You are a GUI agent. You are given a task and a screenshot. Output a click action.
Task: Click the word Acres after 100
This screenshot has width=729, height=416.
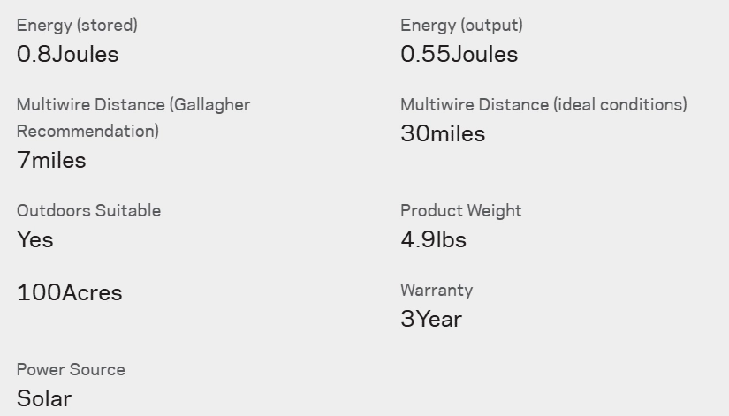click(x=92, y=293)
